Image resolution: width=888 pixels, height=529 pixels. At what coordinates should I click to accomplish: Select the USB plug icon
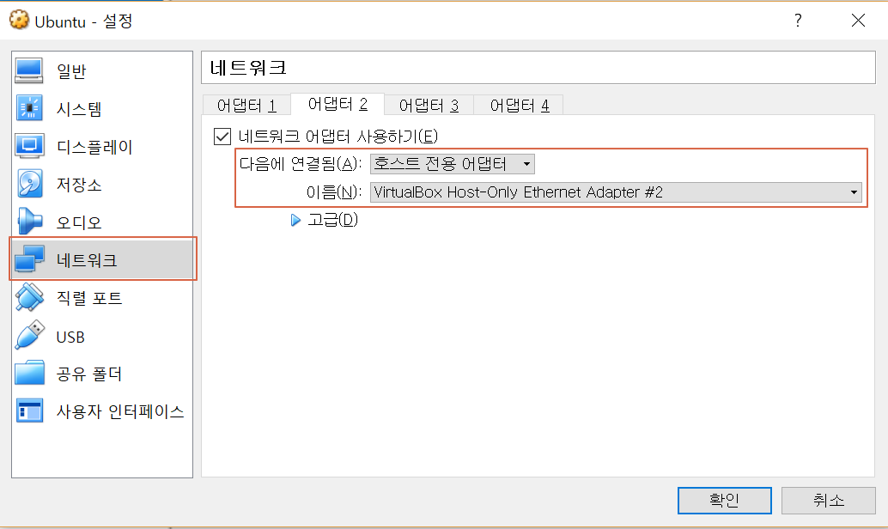click(29, 335)
